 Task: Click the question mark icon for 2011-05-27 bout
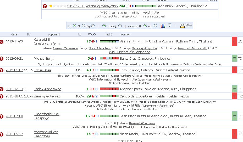point(2,134)
